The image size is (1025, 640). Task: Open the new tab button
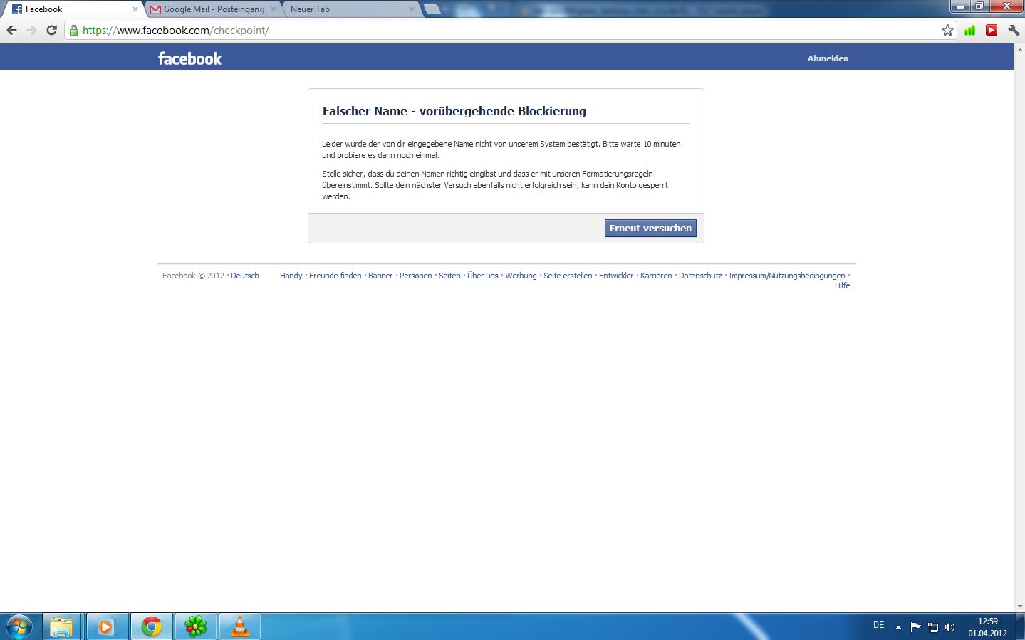pyautogui.click(x=432, y=9)
